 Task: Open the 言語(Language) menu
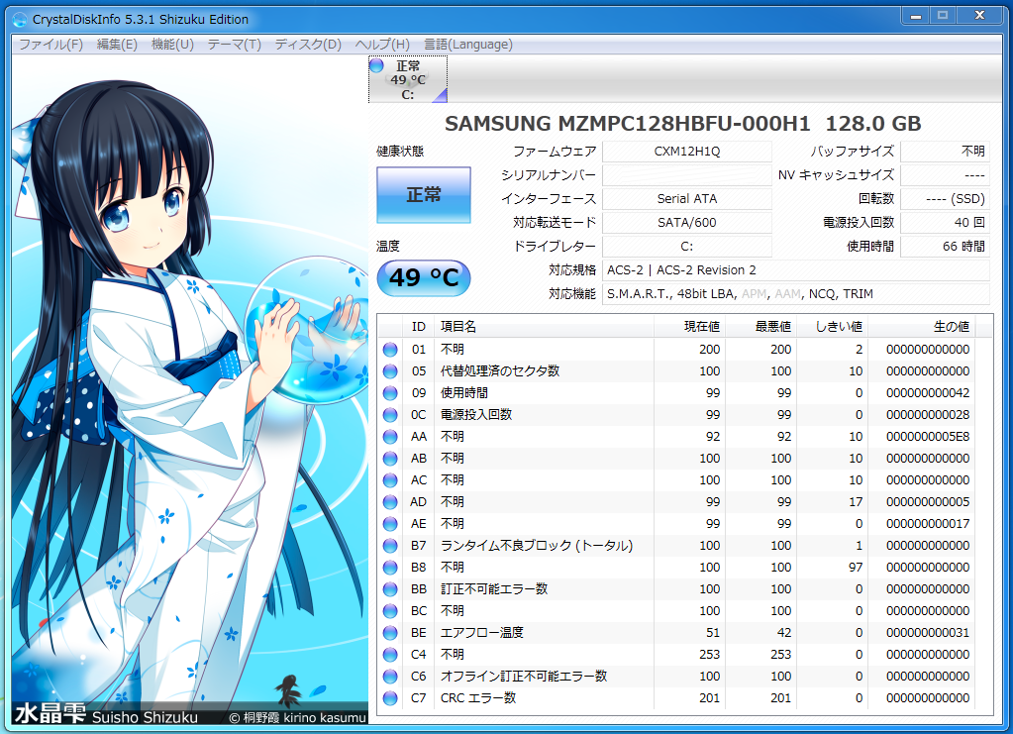click(x=467, y=45)
